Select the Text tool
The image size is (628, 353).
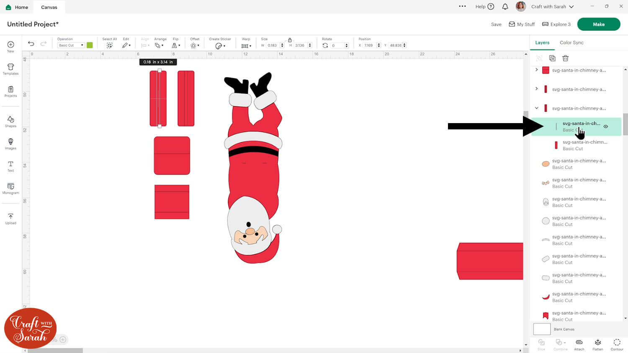tap(10, 166)
